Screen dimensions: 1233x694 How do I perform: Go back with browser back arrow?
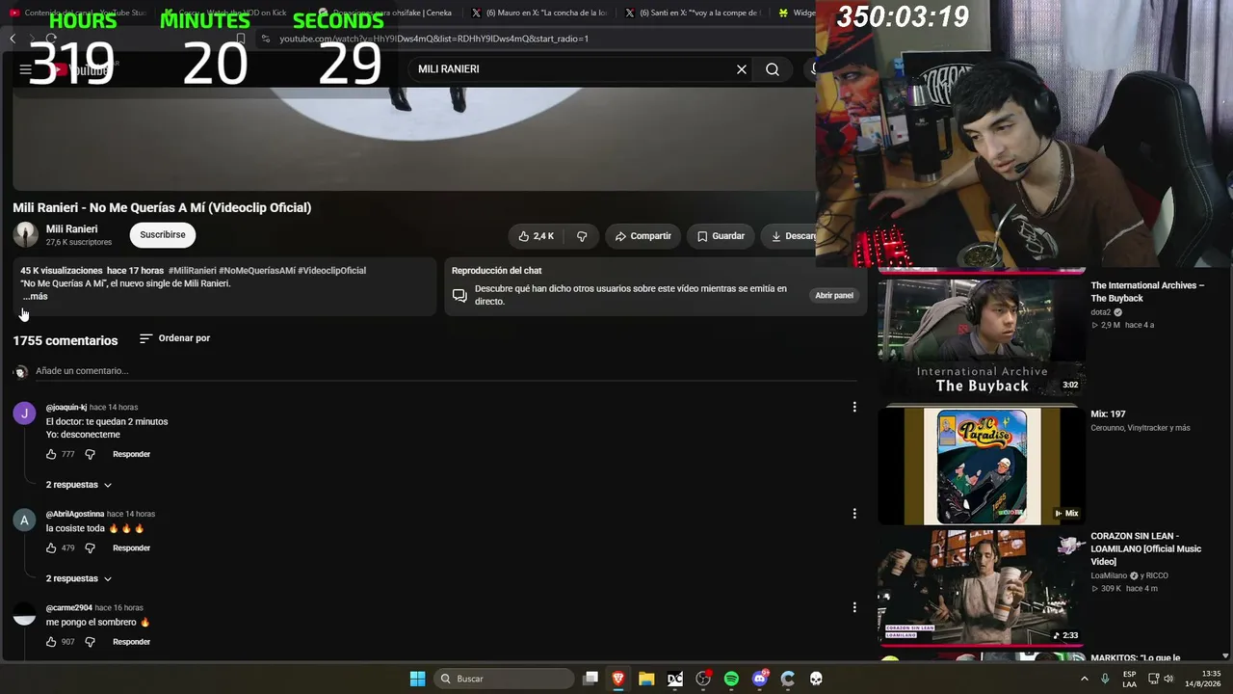13,39
